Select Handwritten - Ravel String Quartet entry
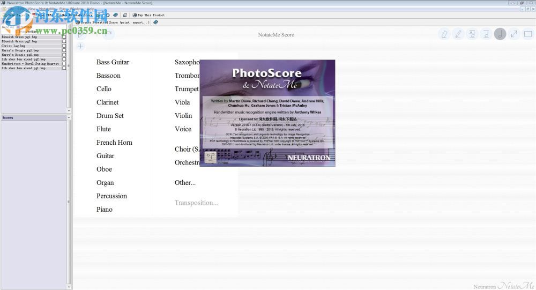 click(x=31, y=64)
